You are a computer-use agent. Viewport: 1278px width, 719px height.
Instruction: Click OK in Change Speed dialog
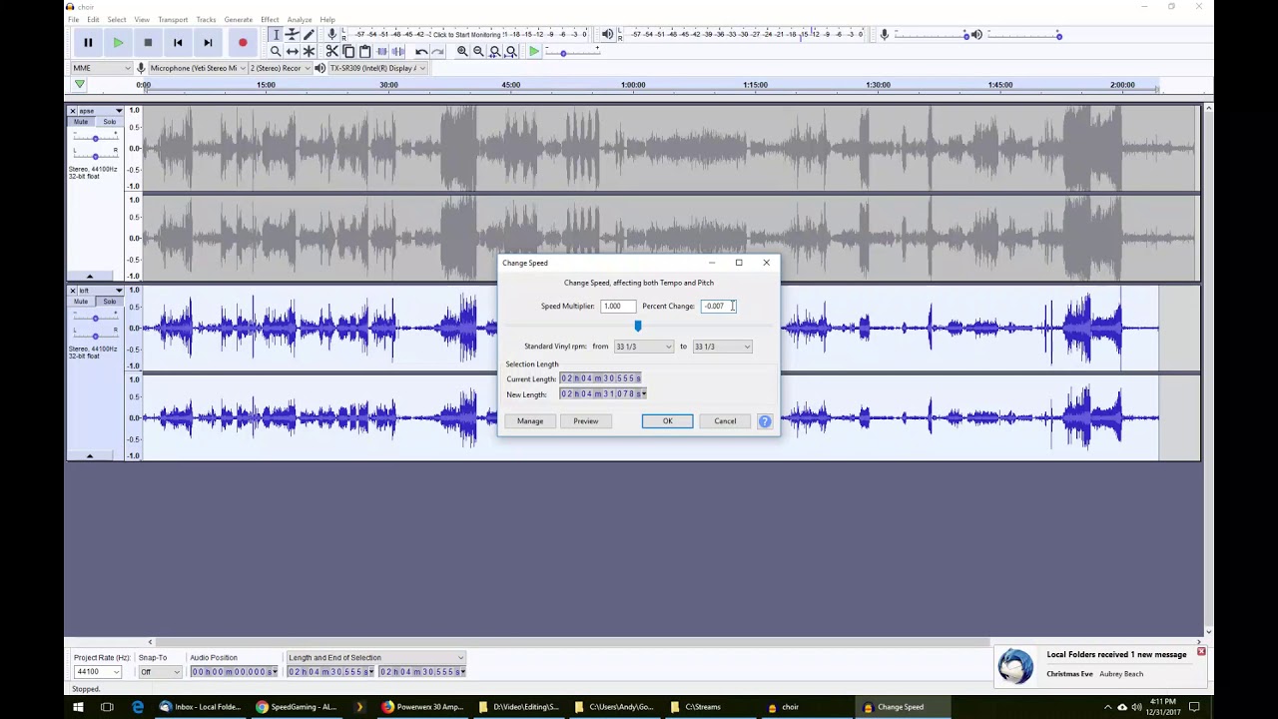click(667, 421)
